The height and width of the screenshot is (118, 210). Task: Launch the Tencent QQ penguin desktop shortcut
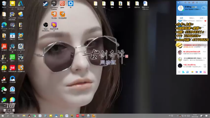click(4, 79)
